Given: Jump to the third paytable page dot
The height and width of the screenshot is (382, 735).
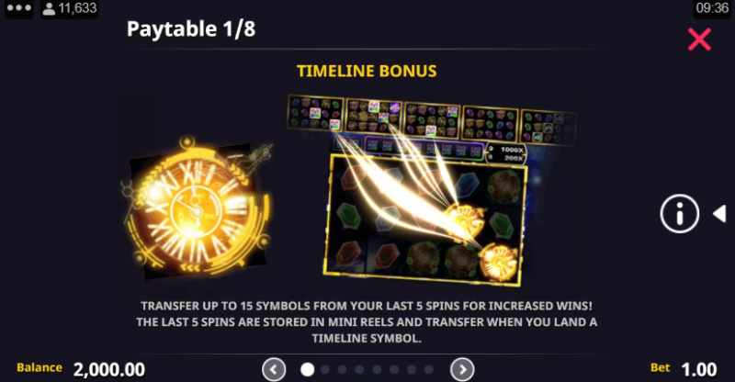Looking at the screenshot, I should pyautogui.click(x=342, y=370).
